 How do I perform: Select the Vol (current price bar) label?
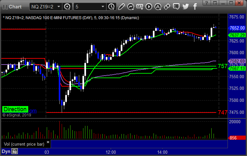point(24,144)
